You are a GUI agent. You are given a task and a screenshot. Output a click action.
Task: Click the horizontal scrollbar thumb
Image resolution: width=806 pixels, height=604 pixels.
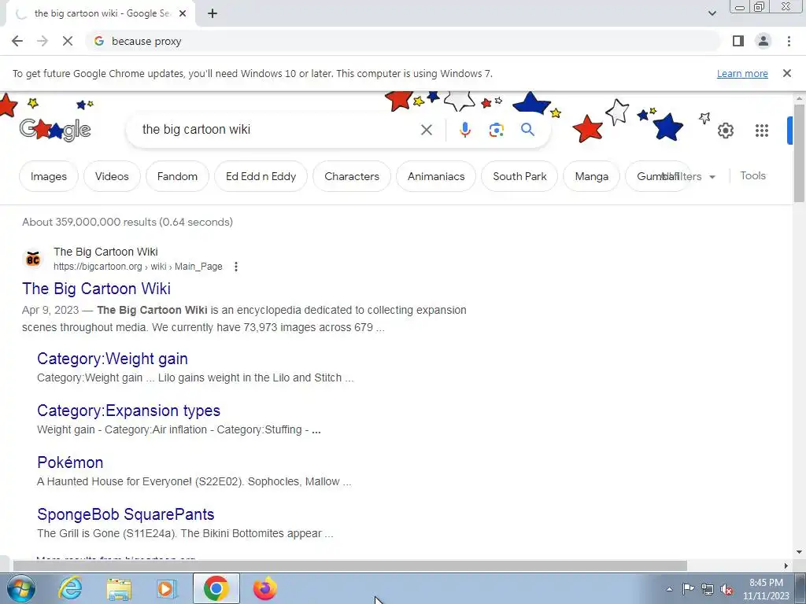[x=350, y=565]
